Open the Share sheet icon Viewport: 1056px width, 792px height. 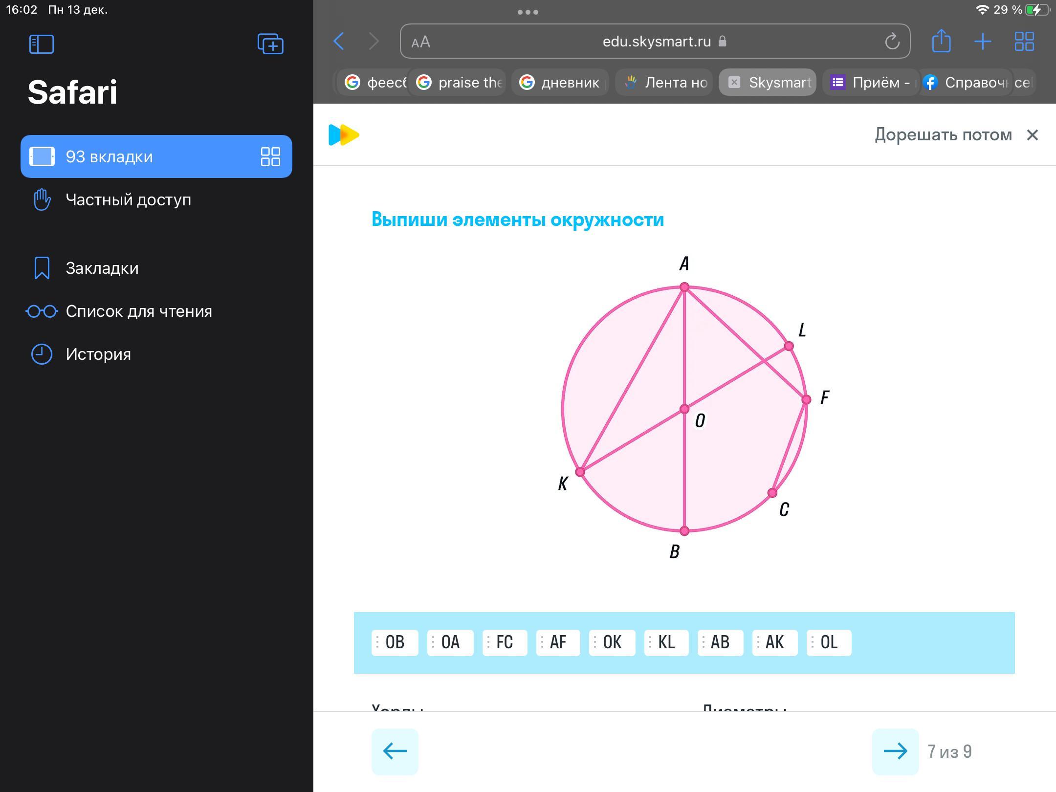941,42
